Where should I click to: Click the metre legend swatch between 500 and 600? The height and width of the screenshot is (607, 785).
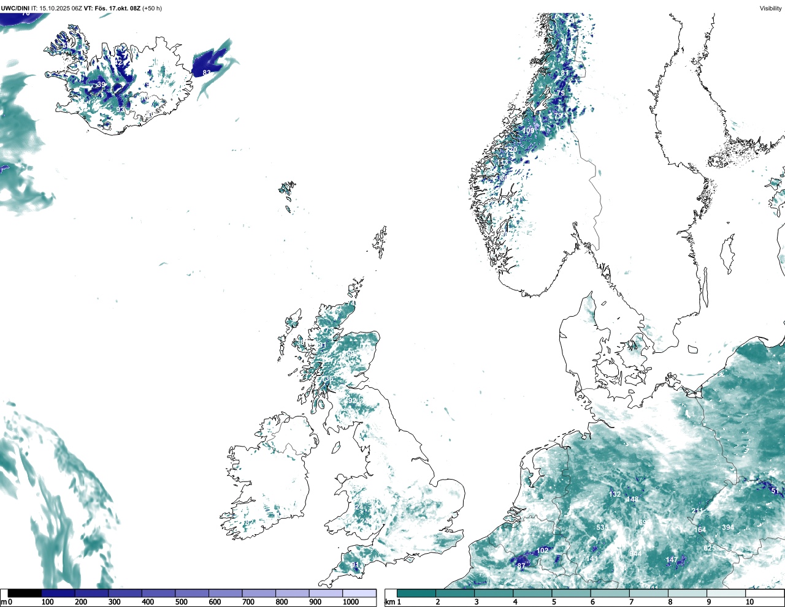tap(192, 593)
